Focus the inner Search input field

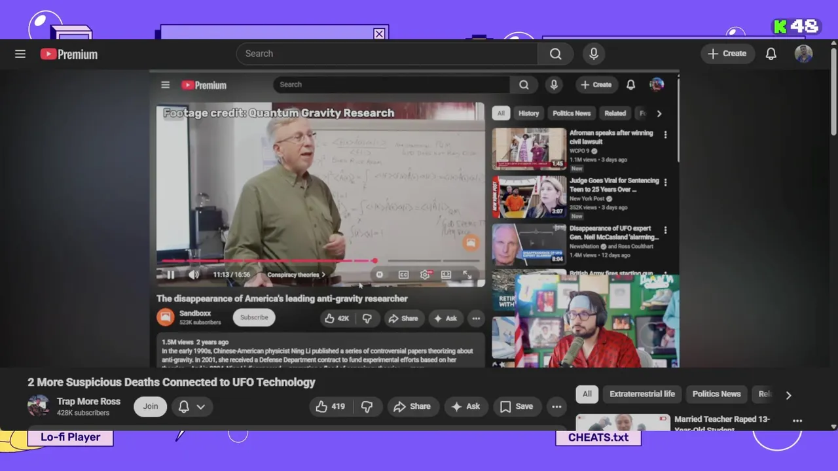point(392,84)
